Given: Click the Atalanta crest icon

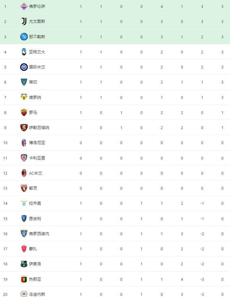Looking at the screenshot, I should tap(24, 52).
